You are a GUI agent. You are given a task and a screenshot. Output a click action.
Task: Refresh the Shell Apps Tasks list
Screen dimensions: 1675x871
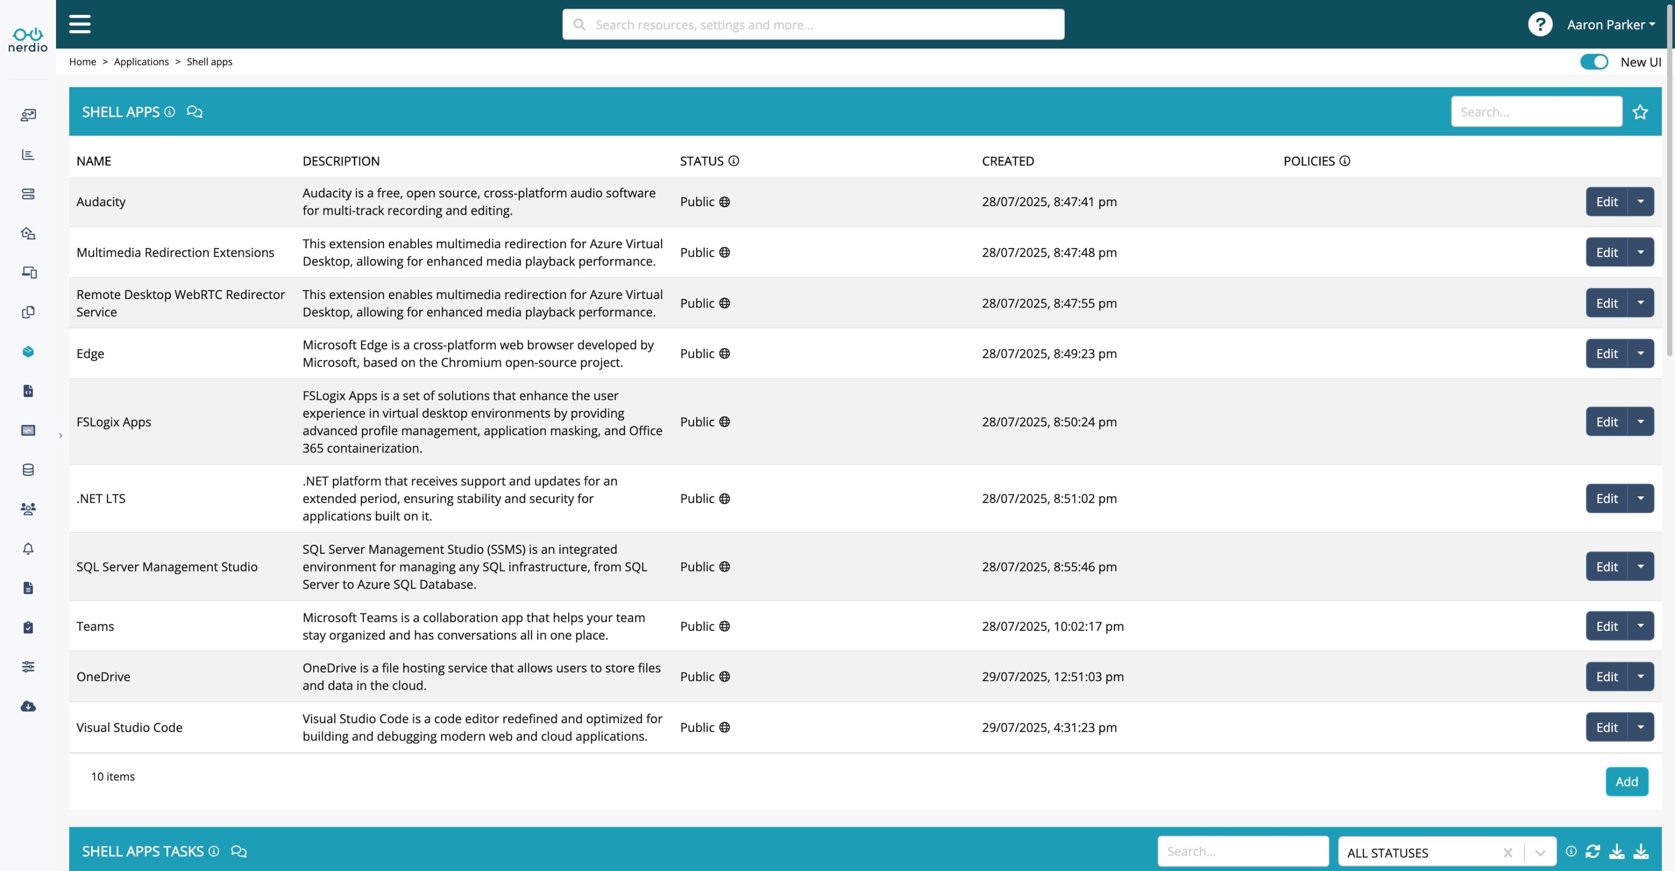1592,851
